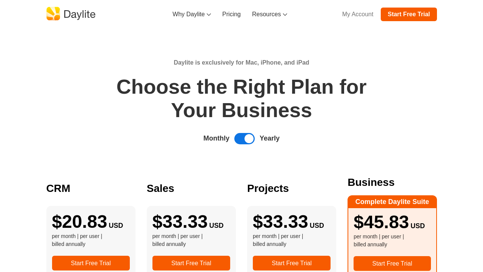Start free trial for Sales plan
Image resolution: width=483 pixels, height=272 pixels.
coord(191,263)
